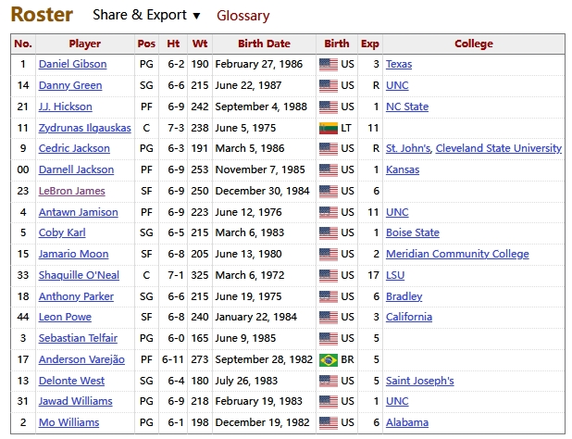Click Zydrunas Ilgauskas player name
The image size is (572, 439).
coord(84,128)
